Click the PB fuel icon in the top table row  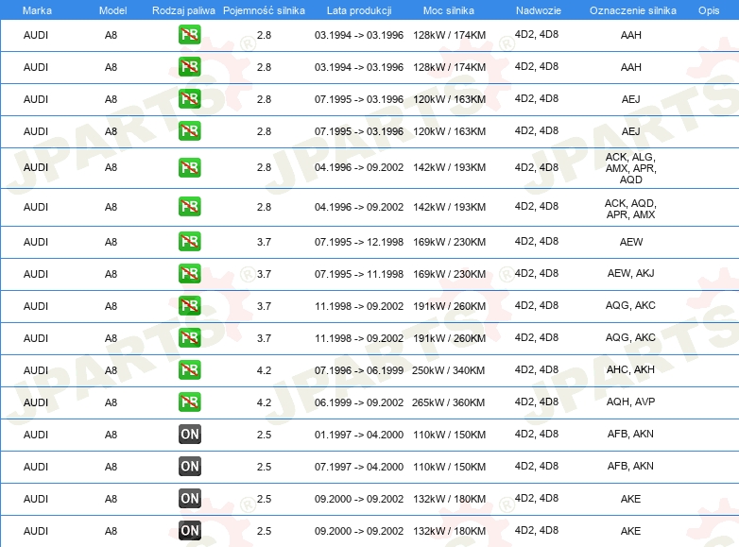pos(189,35)
